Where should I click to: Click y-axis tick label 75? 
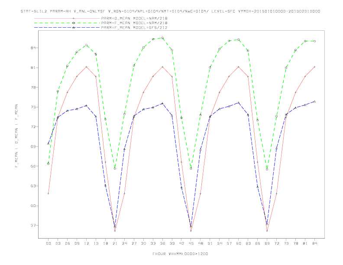point(33,107)
